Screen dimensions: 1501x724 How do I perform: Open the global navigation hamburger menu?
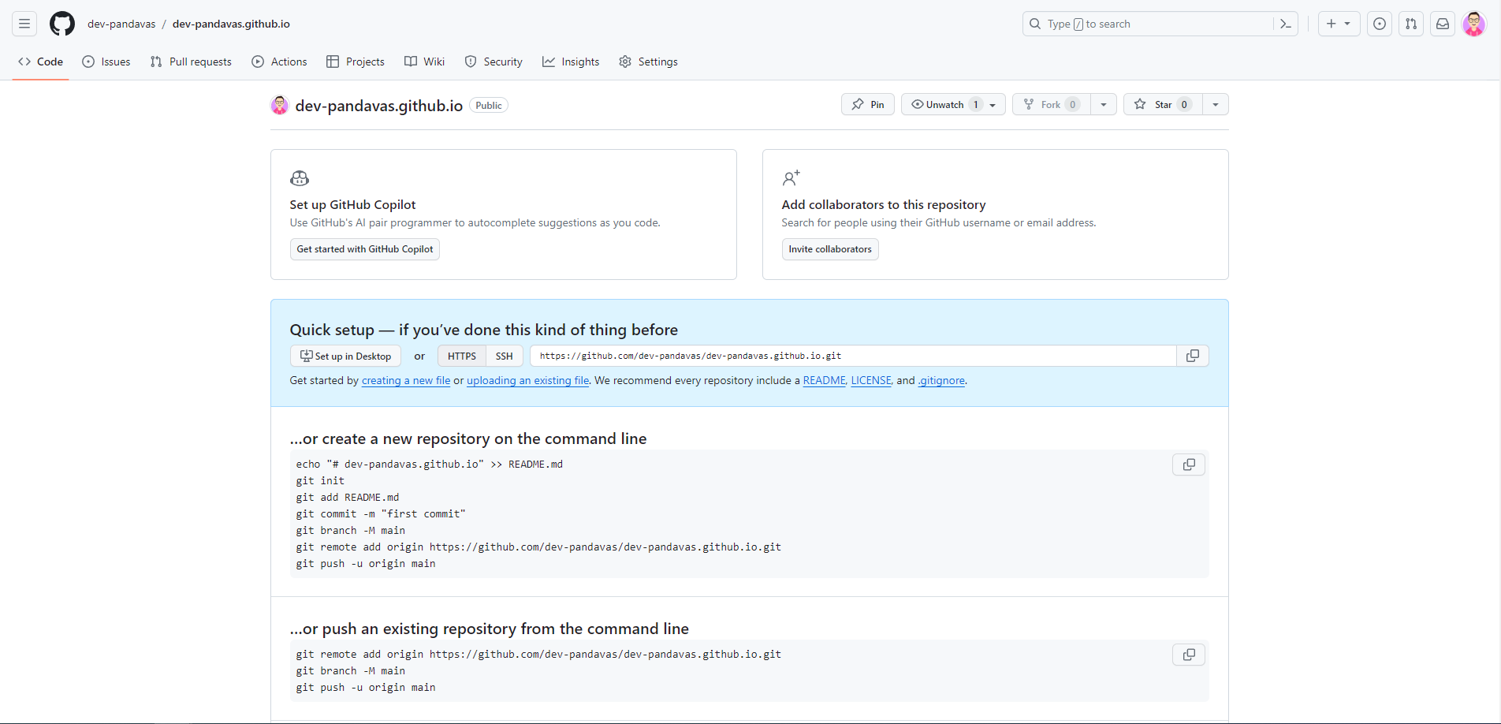pyautogui.click(x=24, y=24)
